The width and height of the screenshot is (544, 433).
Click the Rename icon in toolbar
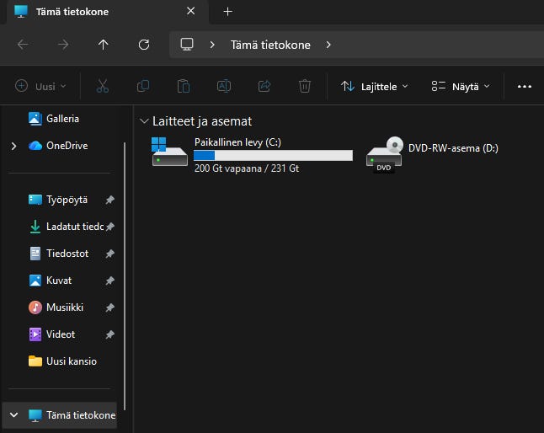tap(224, 86)
